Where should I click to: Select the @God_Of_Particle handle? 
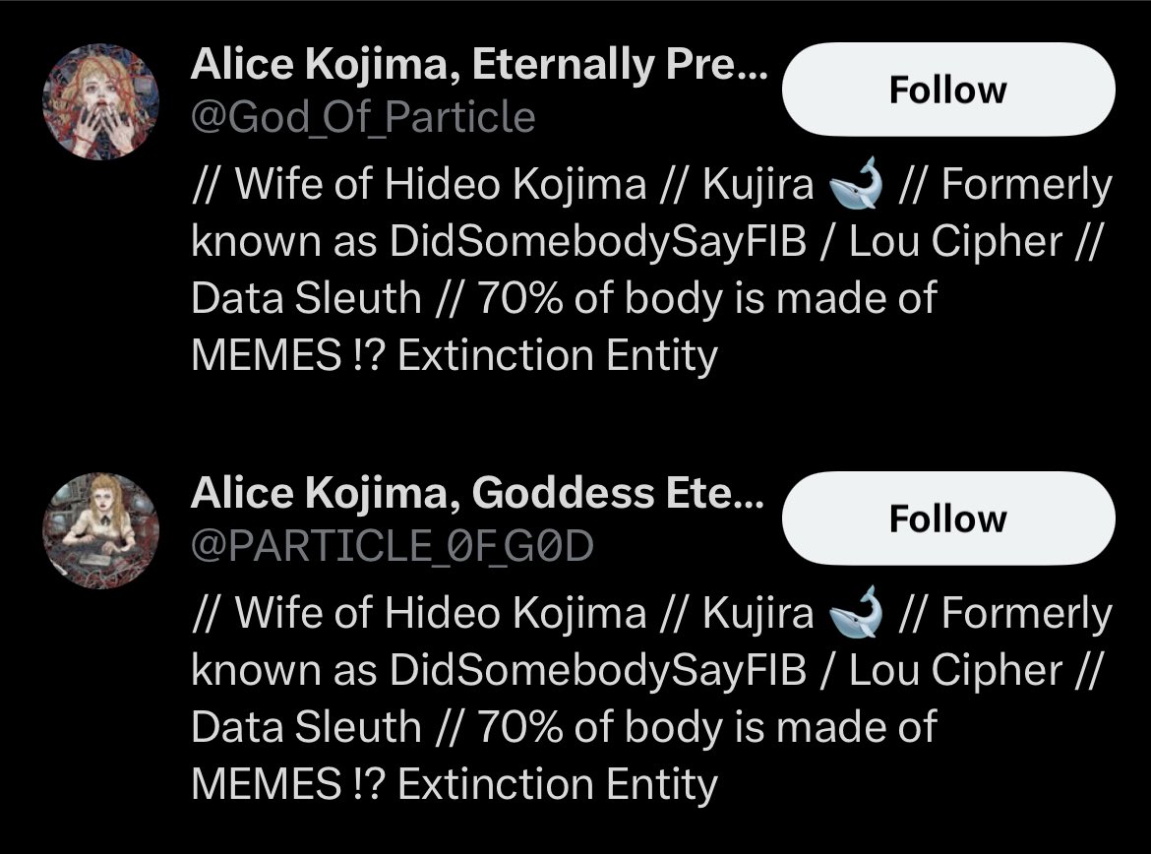(x=363, y=117)
